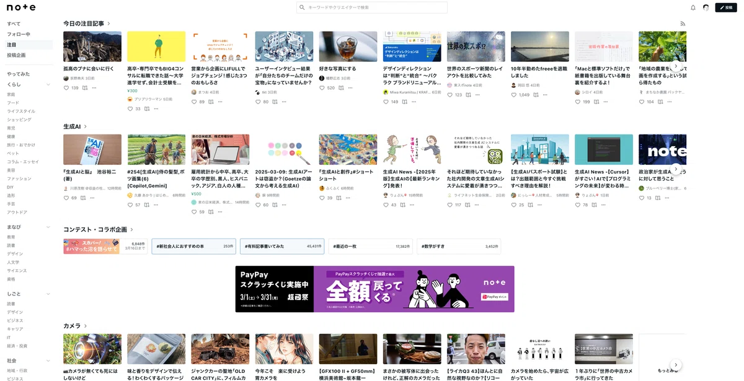Screen dimensions: 744x381
Task: Open thumbnail of 『生成AIと脳』 article
Action: tap(92, 149)
